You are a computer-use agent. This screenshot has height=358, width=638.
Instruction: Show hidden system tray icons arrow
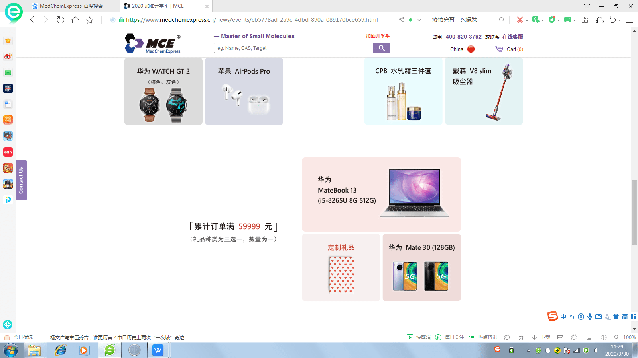click(528, 350)
